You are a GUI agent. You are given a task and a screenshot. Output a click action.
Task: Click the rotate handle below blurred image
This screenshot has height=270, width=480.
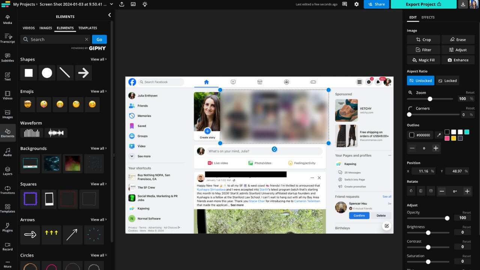[x=274, y=149]
